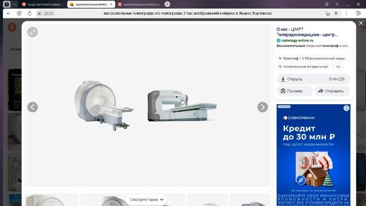The image size is (366, 206).
Task: Click the closed MRI scanner in image
Action: [x=104, y=105]
